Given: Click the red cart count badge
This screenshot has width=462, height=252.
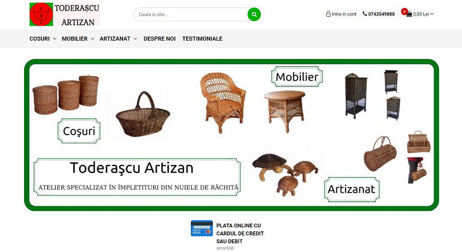Looking at the screenshot, I should [x=404, y=11].
